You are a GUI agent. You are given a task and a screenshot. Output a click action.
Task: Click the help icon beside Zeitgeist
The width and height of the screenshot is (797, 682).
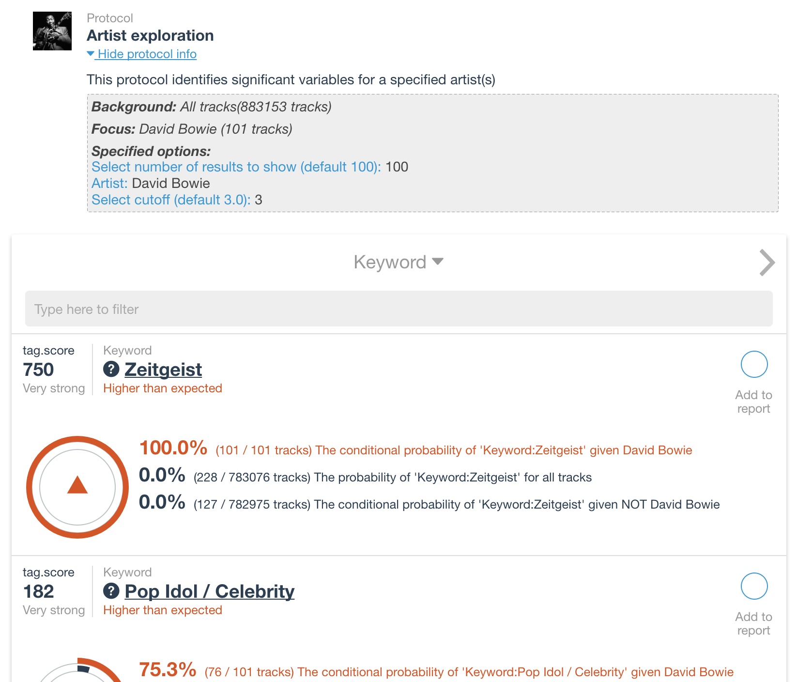(x=111, y=370)
